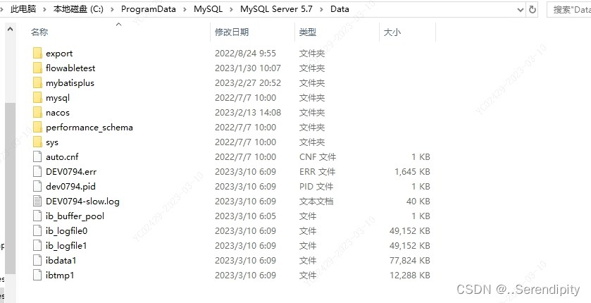Click the refresh button beside address bar
The image size is (591, 303).
click(533, 9)
